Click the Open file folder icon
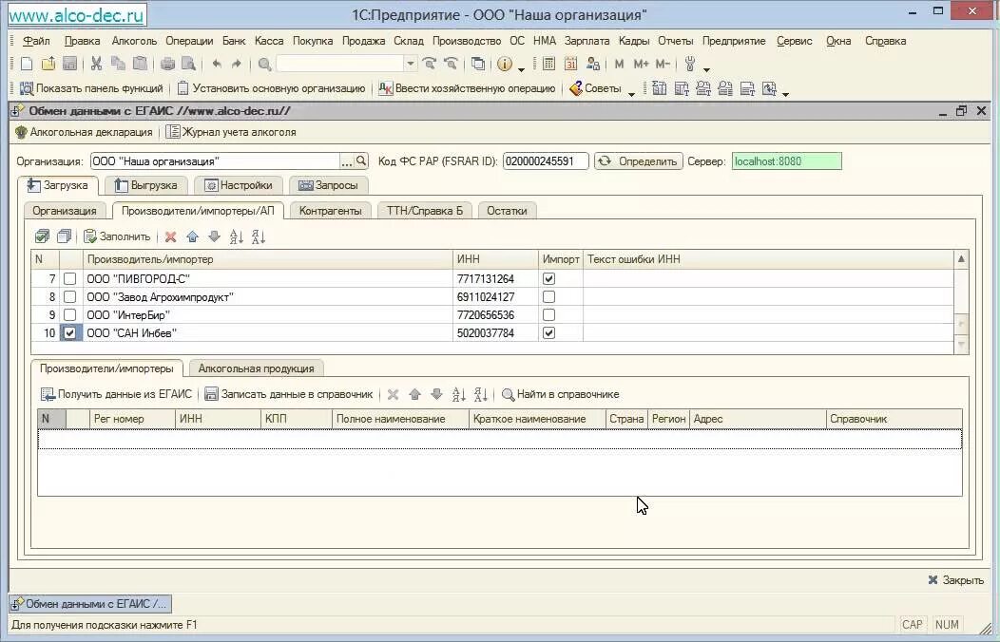 pos(48,64)
